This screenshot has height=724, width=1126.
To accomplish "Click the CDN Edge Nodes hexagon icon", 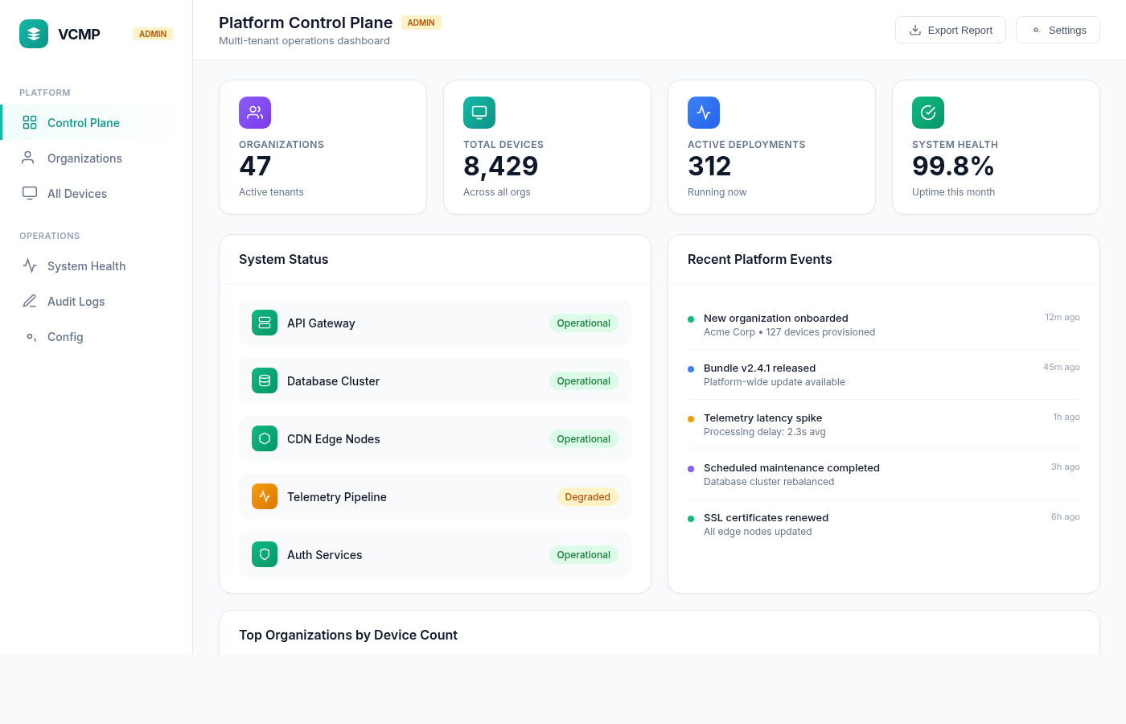I will [265, 438].
